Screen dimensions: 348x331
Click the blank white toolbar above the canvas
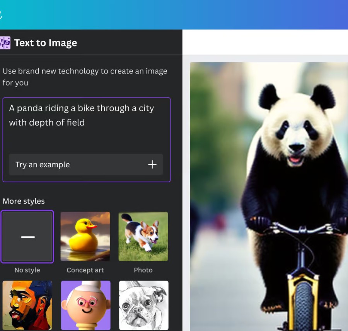click(x=265, y=42)
